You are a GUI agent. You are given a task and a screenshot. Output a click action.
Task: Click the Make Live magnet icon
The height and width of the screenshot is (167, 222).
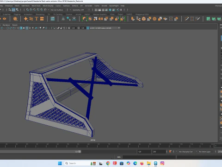(x=45, y=10)
